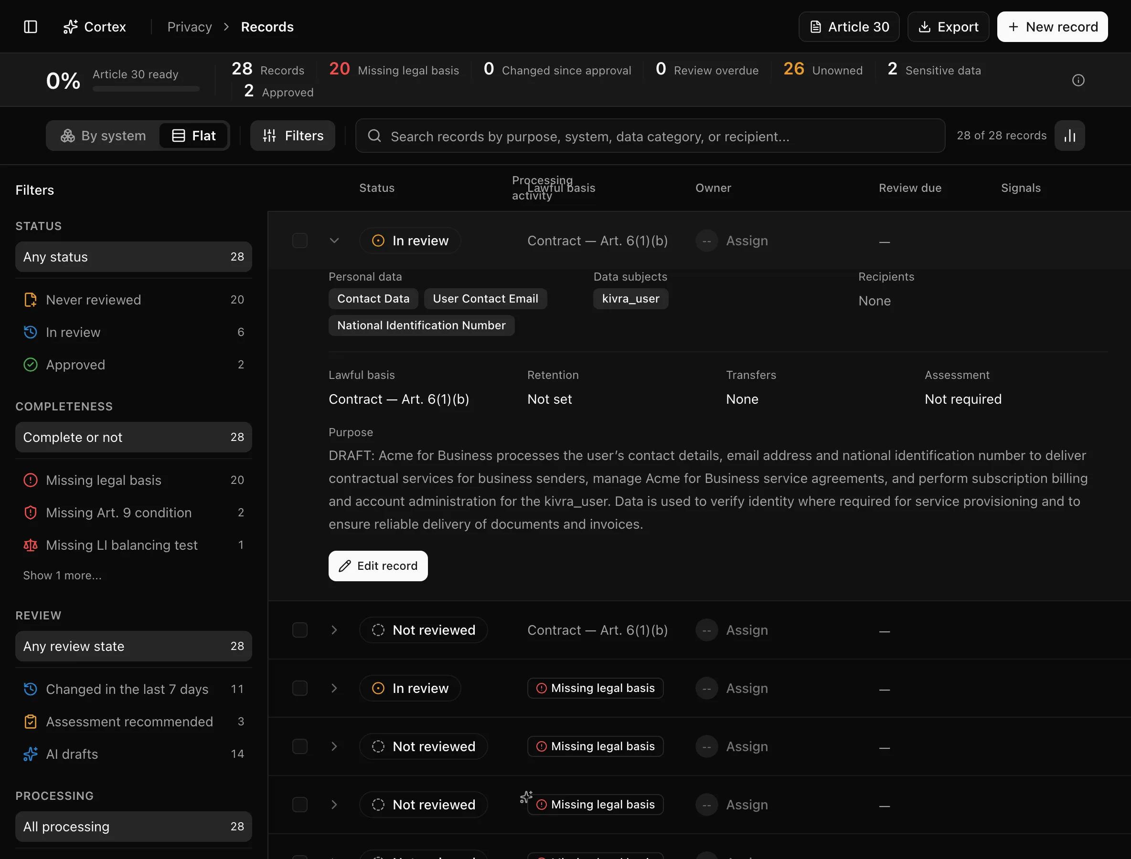Go to Privacy breadcrumb
1131x859 pixels.
[x=189, y=27]
